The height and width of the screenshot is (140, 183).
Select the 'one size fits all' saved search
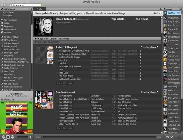coord(10,29)
